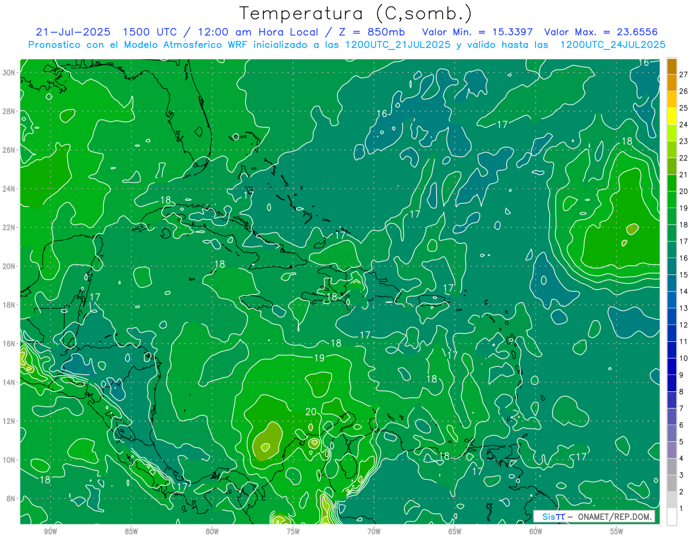The image size is (699, 539).
Task: Click the legend value "7"
Action: [x=682, y=408]
